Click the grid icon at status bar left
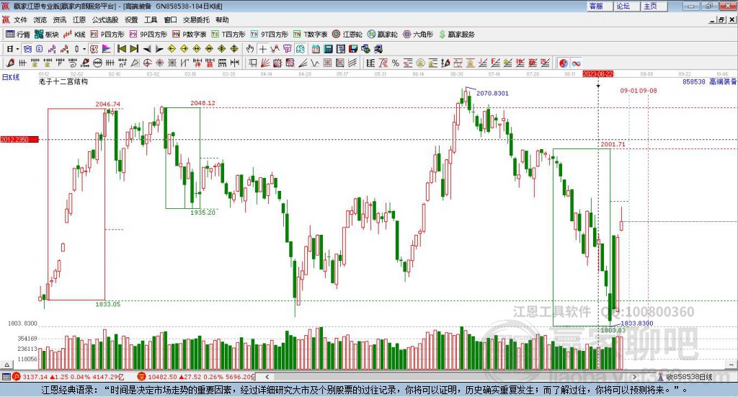 (6, 377)
